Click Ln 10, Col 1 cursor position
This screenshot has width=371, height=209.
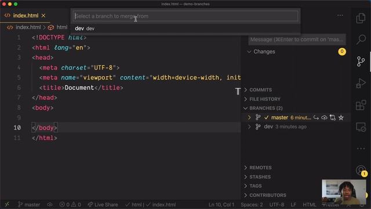pyautogui.click(x=221, y=204)
